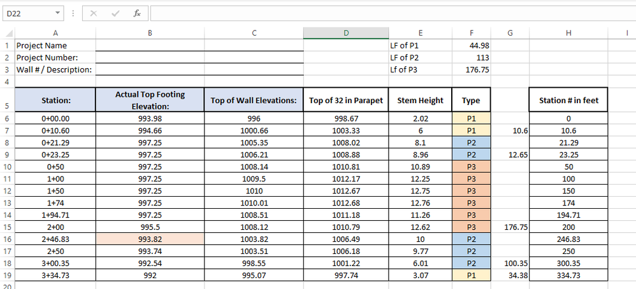
Task: Select column F header
Action: 472,34
